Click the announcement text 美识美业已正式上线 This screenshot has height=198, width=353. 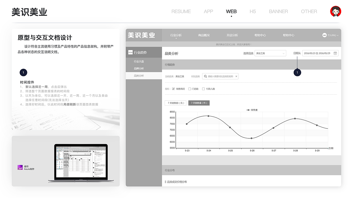233,44
